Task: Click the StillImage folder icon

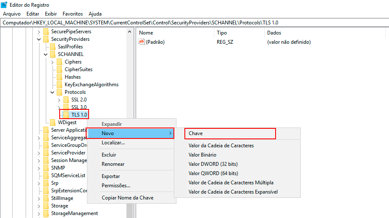Action: [46, 198]
